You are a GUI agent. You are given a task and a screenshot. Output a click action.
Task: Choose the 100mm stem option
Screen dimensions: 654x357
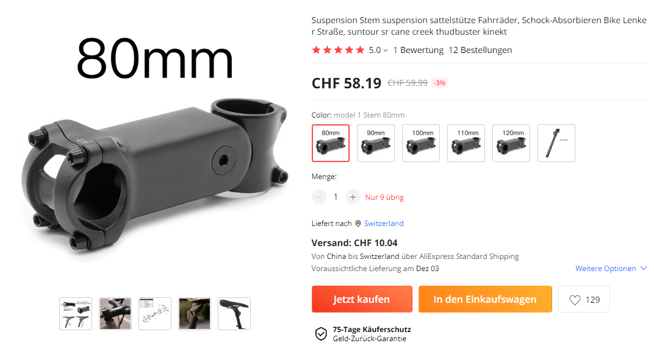[x=421, y=143]
